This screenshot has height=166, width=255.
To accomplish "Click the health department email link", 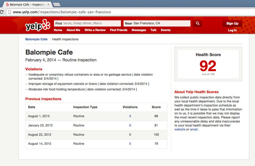I will (194, 129).
